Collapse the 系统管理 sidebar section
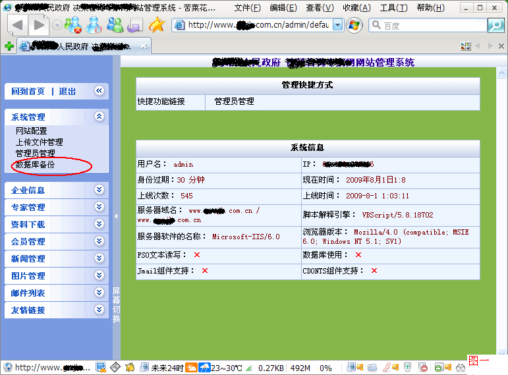The height and width of the screenshot is (375, 508). [x=99, y=117]
